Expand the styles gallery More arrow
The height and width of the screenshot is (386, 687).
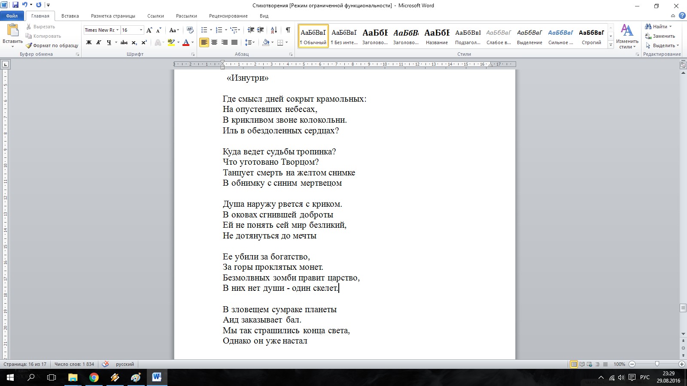click(x=611, y=45)
